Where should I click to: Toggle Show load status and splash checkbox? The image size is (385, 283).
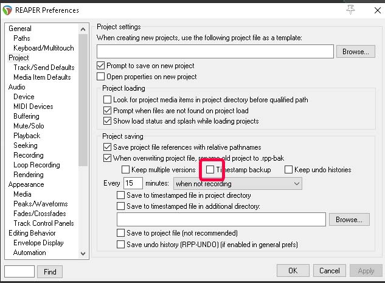(x=107, y=121)
